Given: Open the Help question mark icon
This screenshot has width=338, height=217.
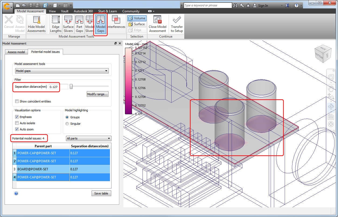Looking at the screenshot, I should point(297,5).
